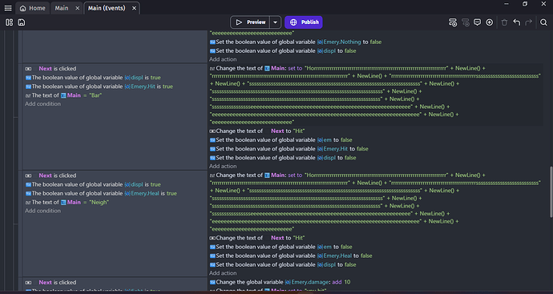Select Change text of Next action in Emery.Hit event

(x=257, y=131)
